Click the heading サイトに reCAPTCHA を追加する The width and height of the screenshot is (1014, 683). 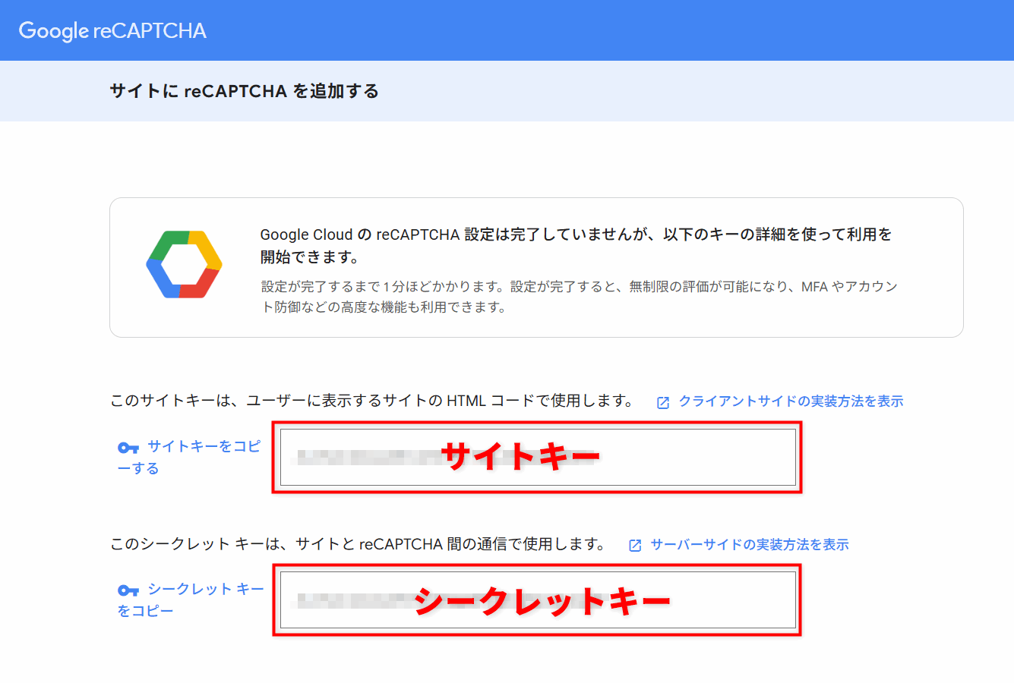tap(244, 91)
